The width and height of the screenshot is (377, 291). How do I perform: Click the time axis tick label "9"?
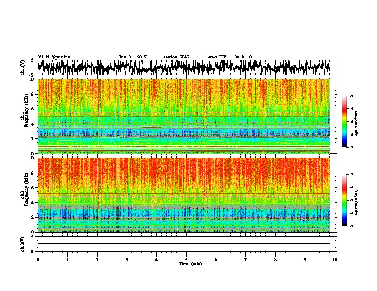pyautogui.click(x=305, y=260)
